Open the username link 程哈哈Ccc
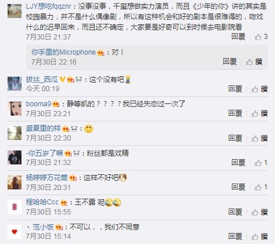 click(x=42, y=202)
